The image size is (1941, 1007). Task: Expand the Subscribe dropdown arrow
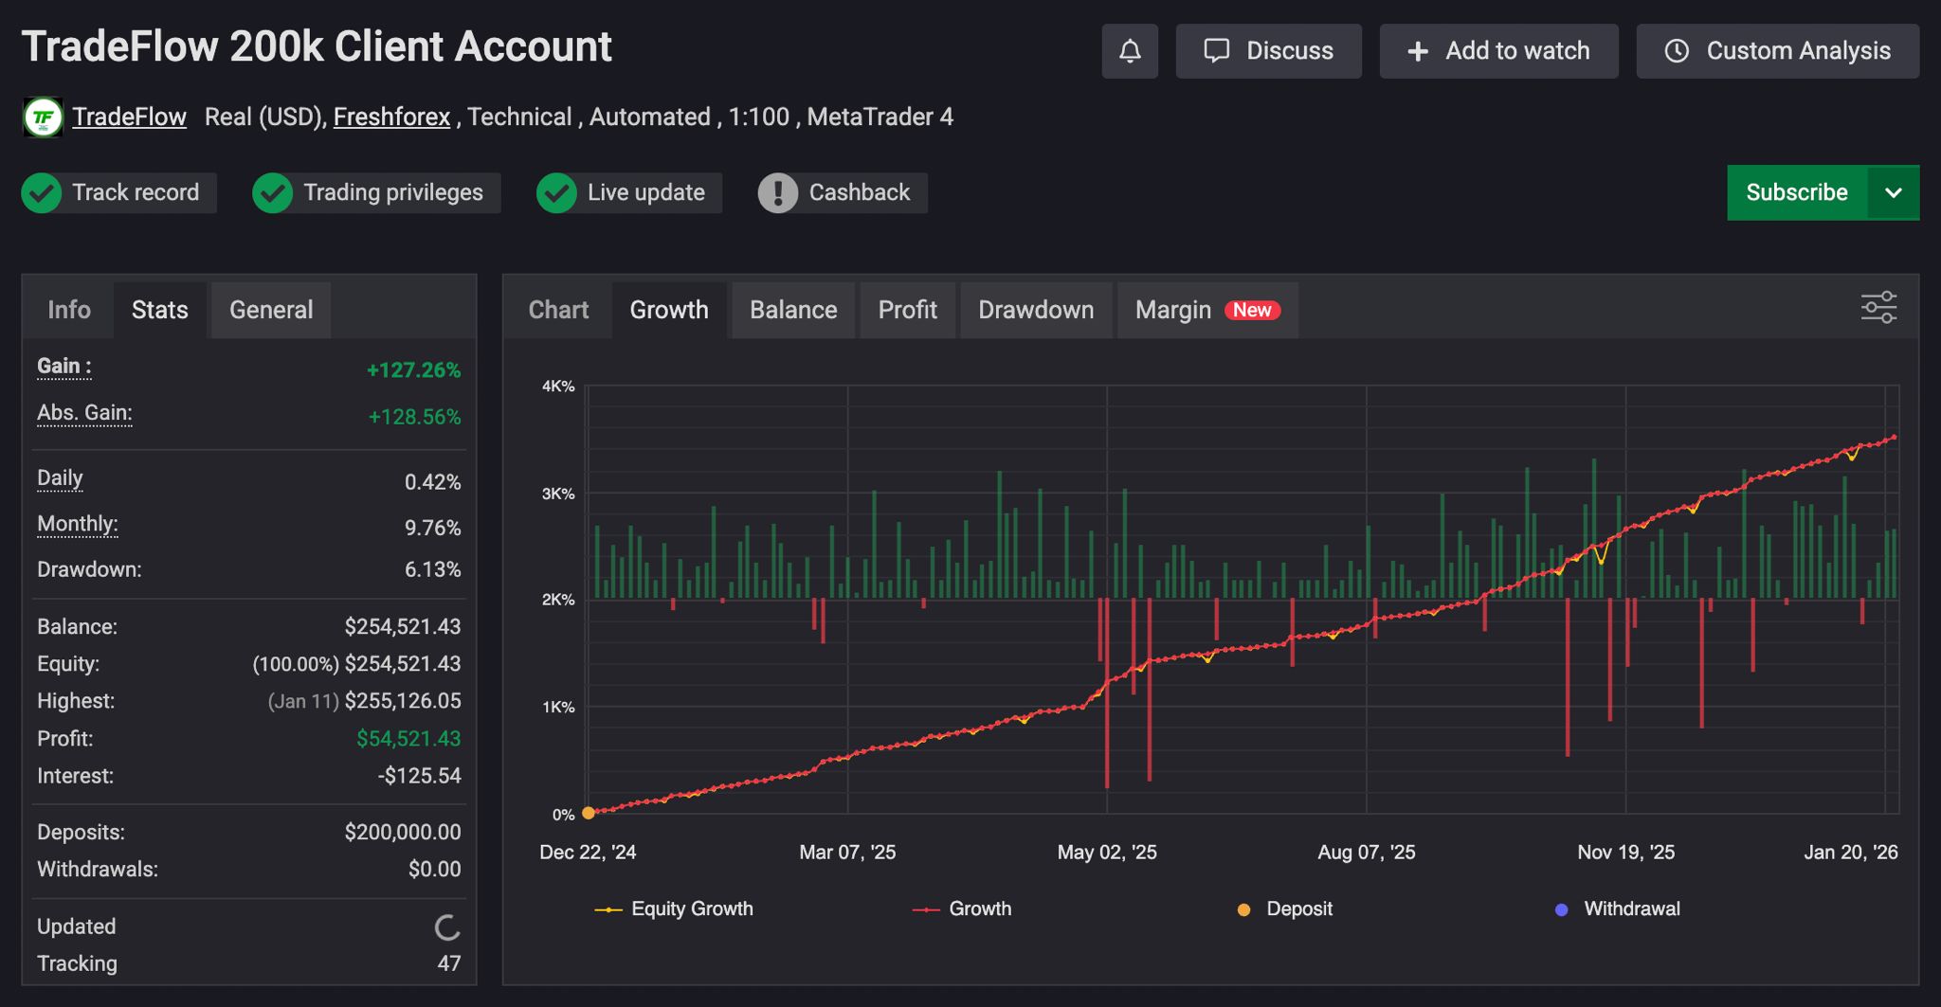click(1893, 193)
